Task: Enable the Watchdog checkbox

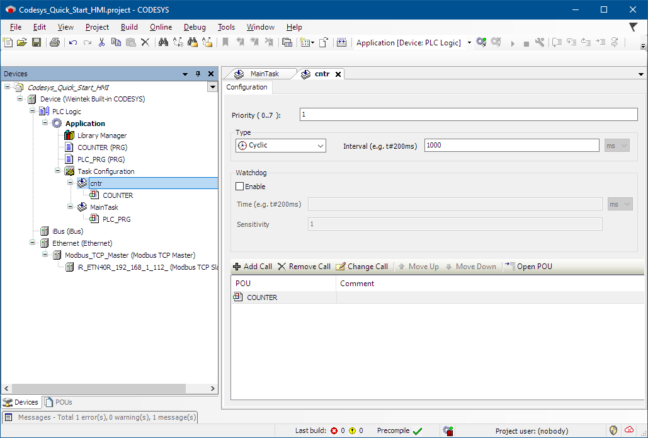Action: [x=240, y=186]
